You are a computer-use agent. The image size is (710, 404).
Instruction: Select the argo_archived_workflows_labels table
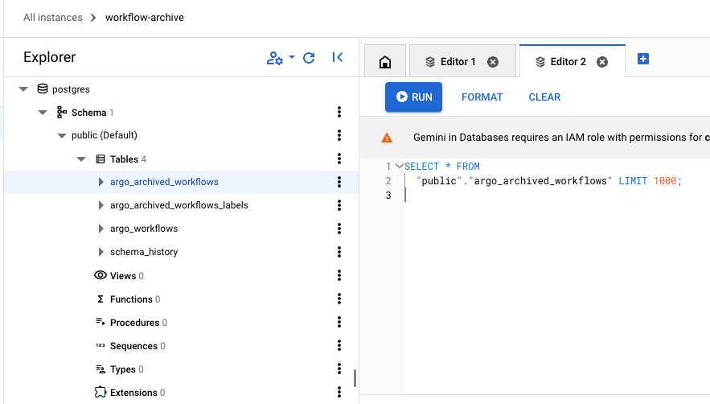pos(179,205)
